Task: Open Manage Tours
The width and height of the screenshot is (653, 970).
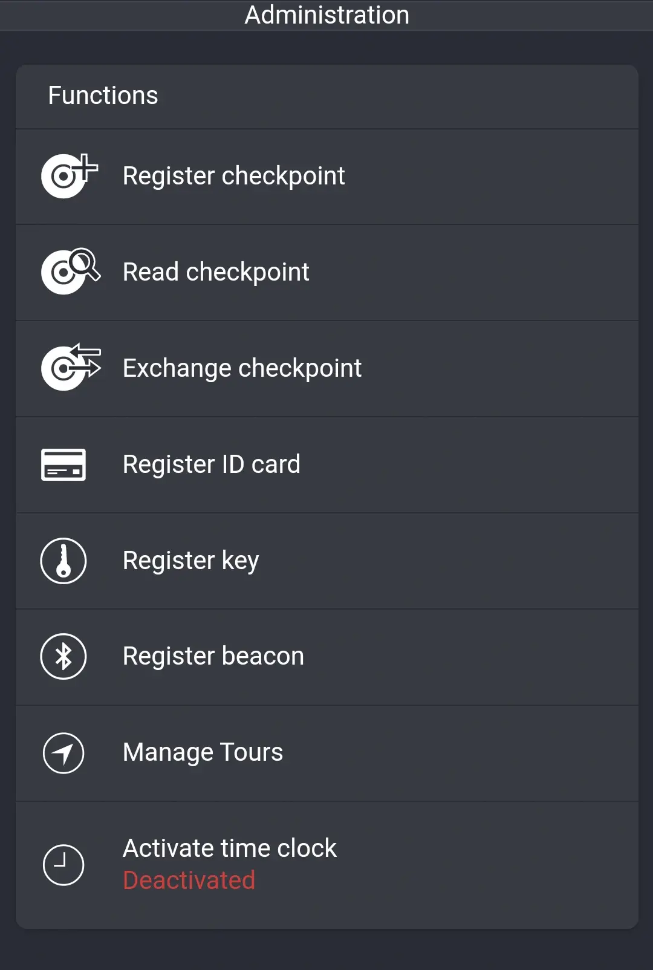Action: click(326, 753)
